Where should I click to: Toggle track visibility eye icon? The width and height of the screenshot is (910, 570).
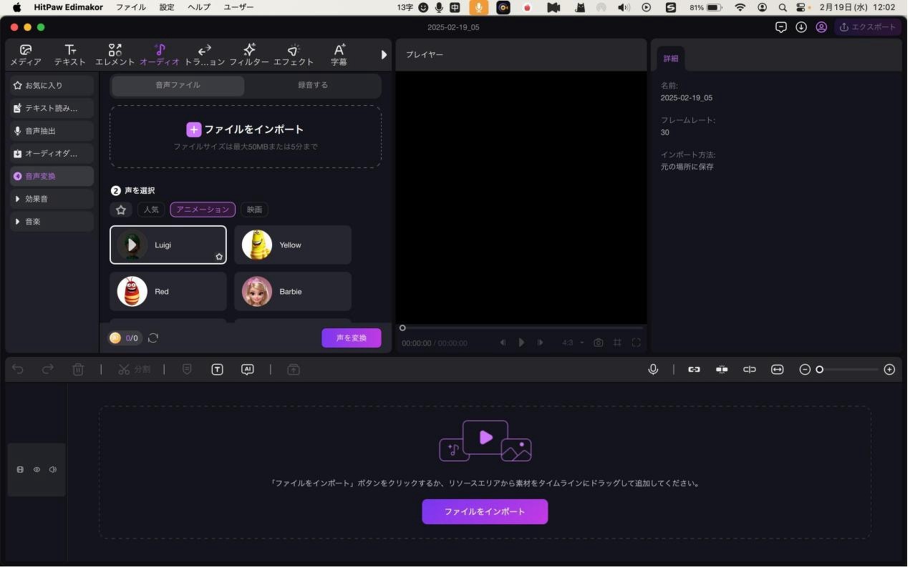37,471
